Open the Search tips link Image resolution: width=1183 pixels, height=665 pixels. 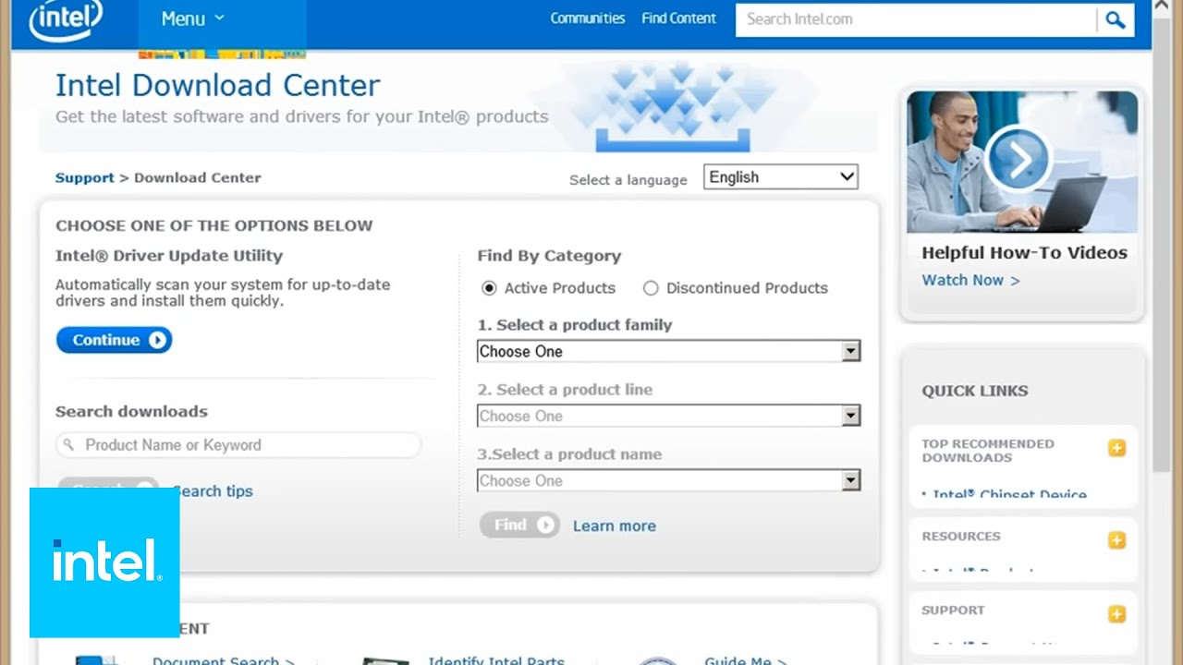(x=213, y=491)
